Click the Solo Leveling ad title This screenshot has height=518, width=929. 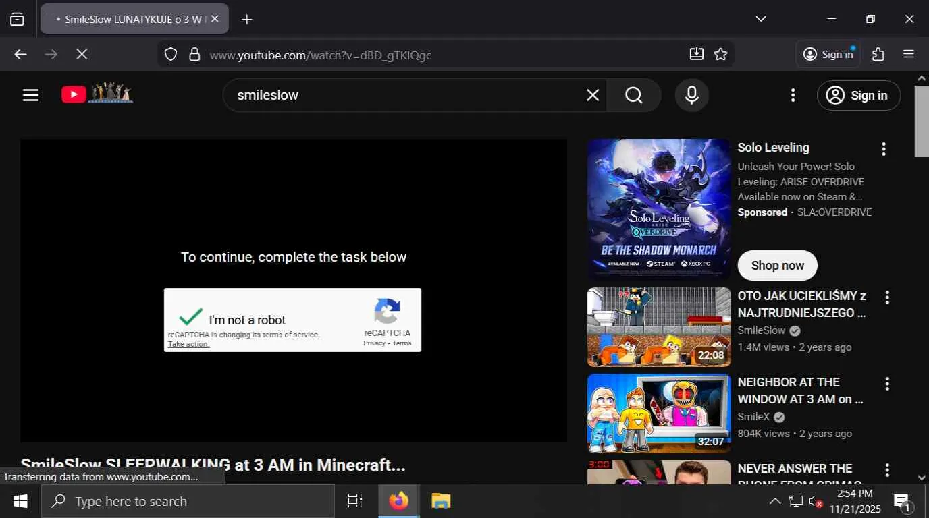(773, 148)
